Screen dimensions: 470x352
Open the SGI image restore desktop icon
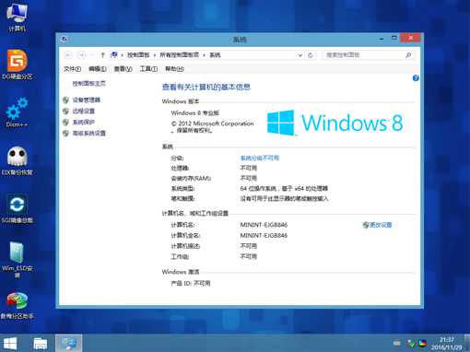(18, 208)
